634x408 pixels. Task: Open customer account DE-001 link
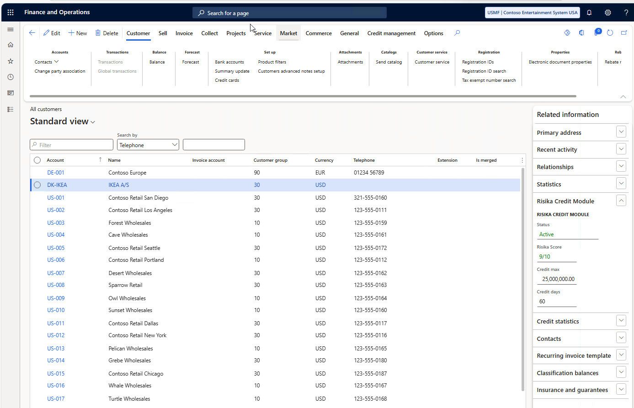coord(56,173)
